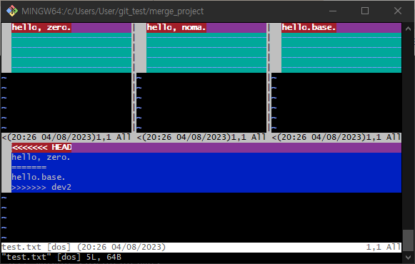Place cursor on 'hello.base.' in right pane

pyautogui.click(x=309, y=28)
